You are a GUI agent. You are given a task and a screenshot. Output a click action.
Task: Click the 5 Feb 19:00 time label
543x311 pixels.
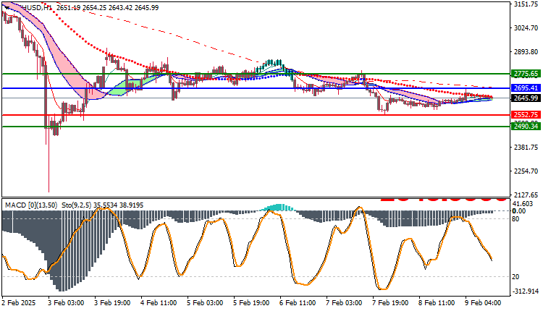pyautogui.click(x=251, y=303)
